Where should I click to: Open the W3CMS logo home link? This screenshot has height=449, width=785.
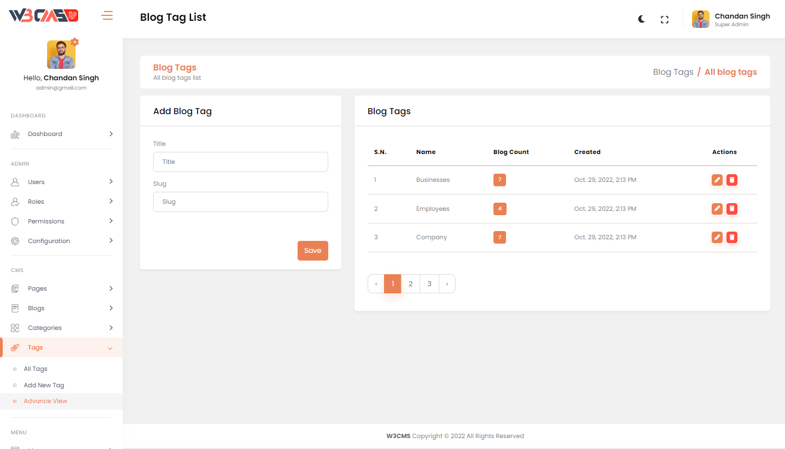[x=44, y=16]
